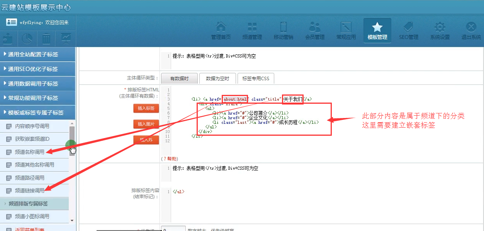Go to 频道管理 channel management
The height and width of the screenshot is (231, 484).
pyautogui.click(x=252, y=30)
